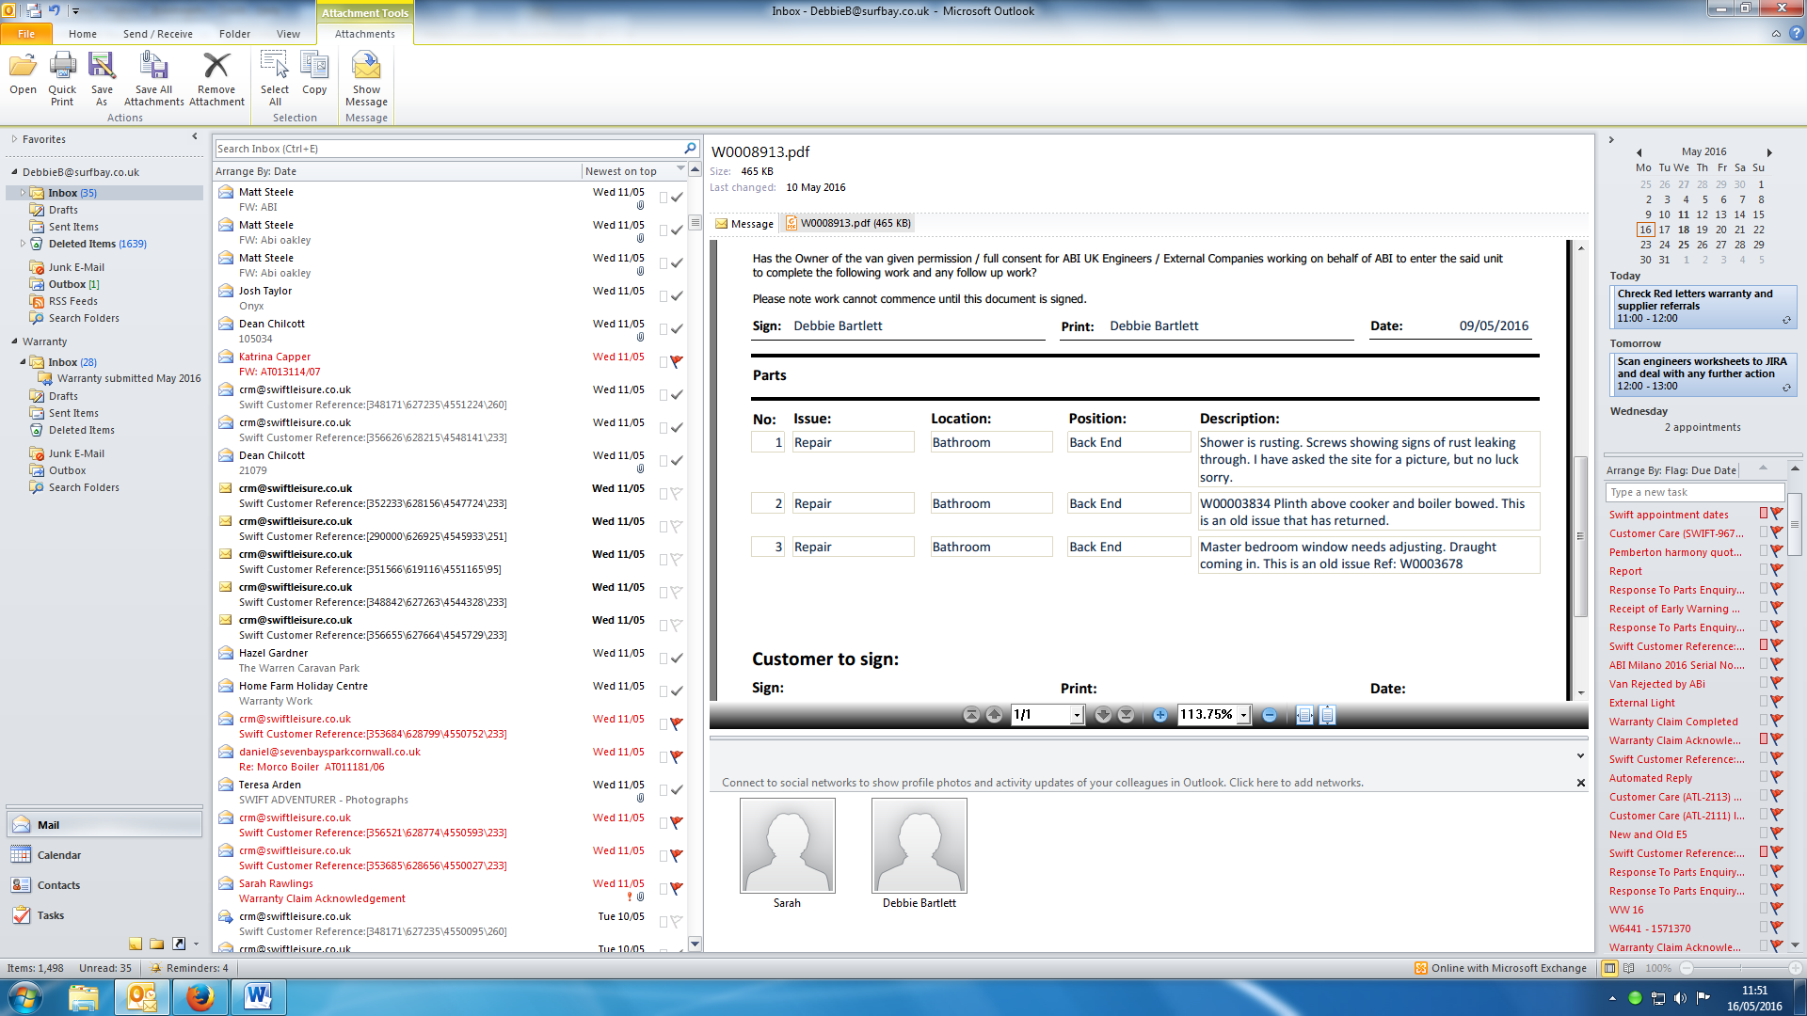The image size is (1807, 1016).
Task: Click the Search Inbox field
Action: 448,149
